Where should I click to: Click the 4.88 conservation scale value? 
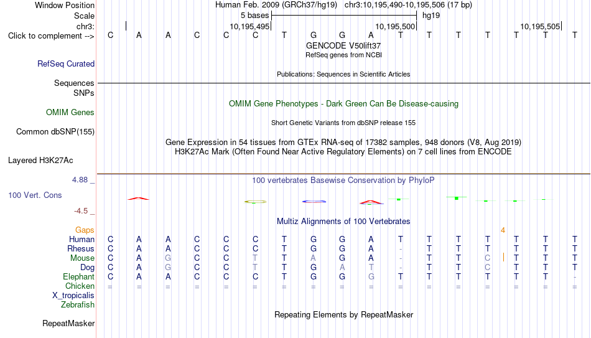[x=80, y=180]
